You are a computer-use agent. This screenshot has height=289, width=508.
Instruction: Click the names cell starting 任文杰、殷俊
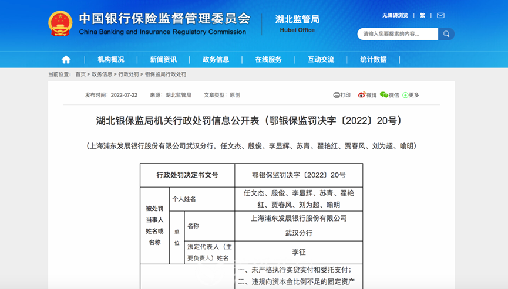click(x=299, y=199)
